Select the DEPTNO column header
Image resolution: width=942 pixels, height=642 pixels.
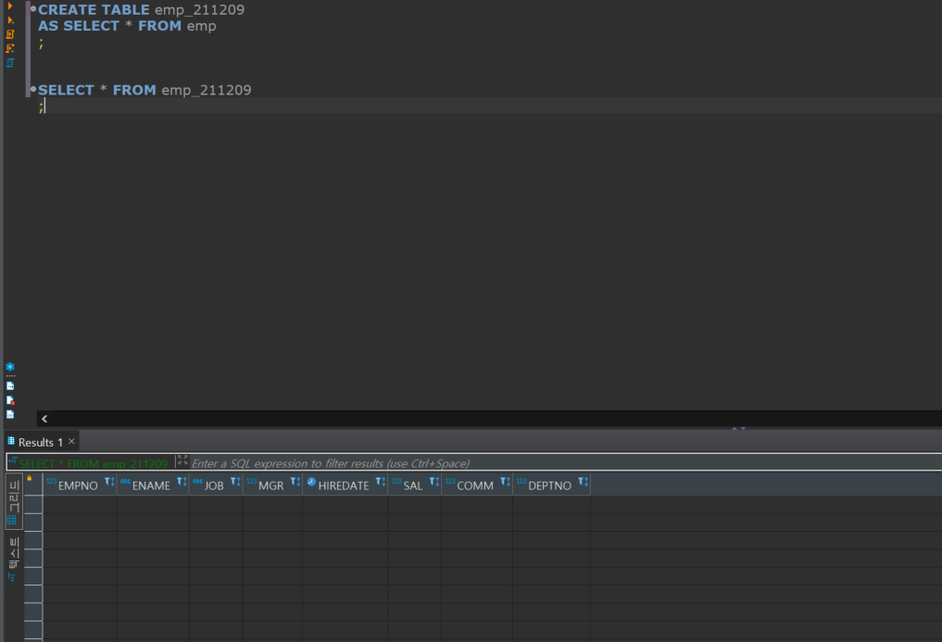click(x=549, y=485)
